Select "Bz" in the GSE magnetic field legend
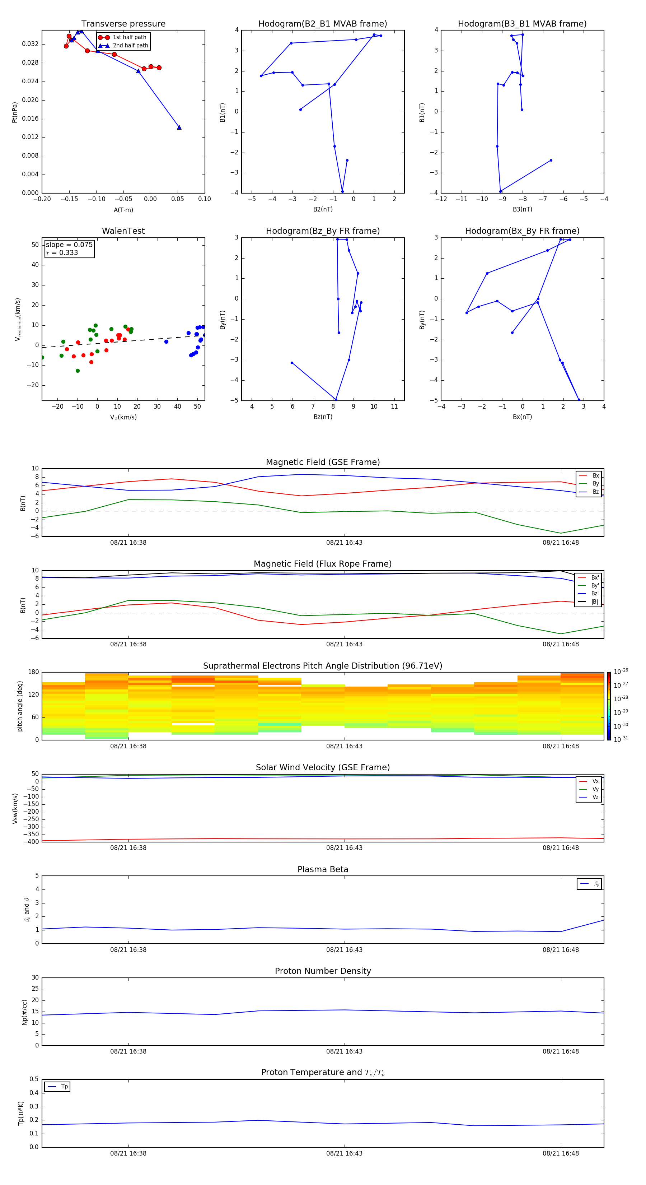The height and width of the screenshot is (1185, 646). (x=589, y=492)
